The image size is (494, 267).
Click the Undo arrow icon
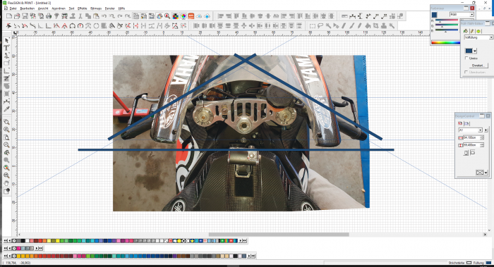[104, 16]
